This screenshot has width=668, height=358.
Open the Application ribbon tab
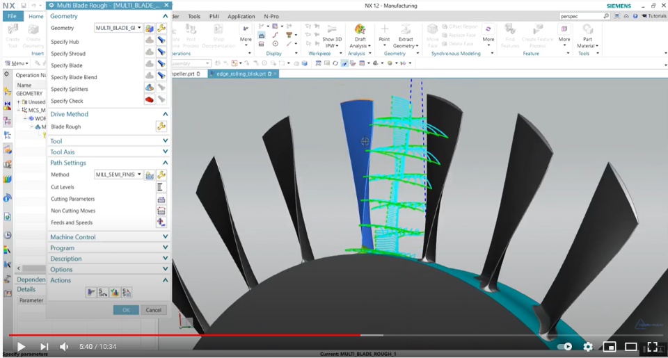[x=241, y=16]
